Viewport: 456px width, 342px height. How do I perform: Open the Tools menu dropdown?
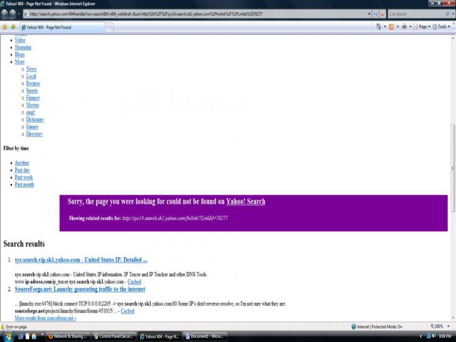point(441,27)
